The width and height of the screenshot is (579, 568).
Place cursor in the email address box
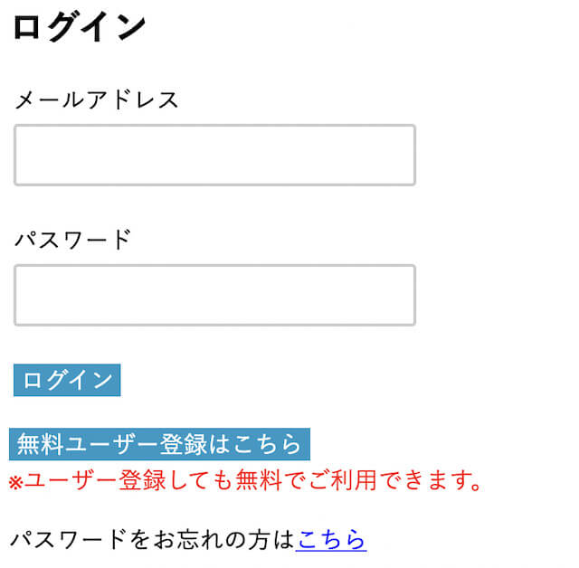[214, 156]
